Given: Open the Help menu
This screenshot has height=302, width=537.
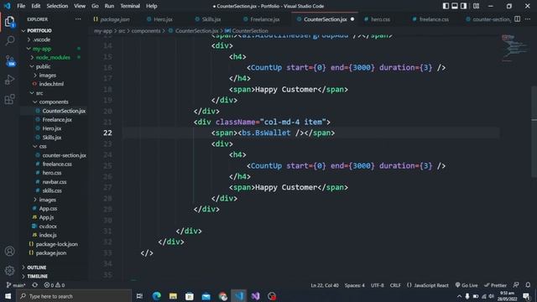Looking at the screenshot, I should [x=151, y=6].
